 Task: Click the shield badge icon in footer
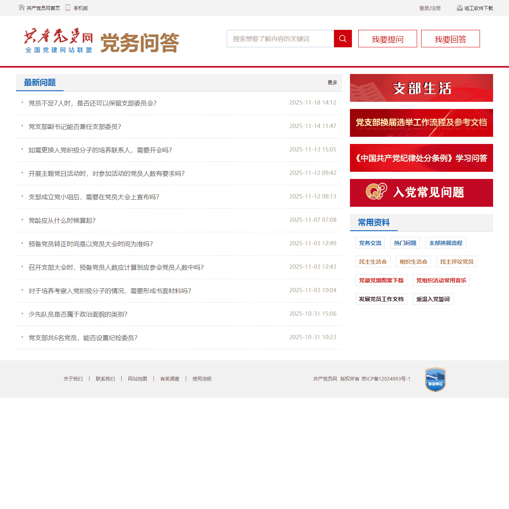point(435,379)
